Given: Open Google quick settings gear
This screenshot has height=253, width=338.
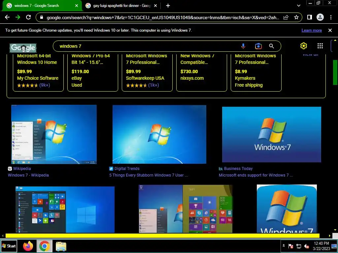Looking at the screenshot, I should [304, 46].
